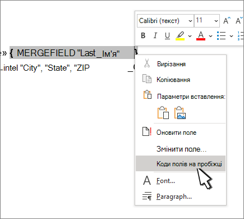The width and height of the screenshot is (244, 219).
Task: Open font size 11 dropdown
Action: coord(216,21)
